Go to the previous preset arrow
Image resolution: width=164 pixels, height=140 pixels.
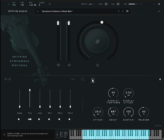coord(119,11)
